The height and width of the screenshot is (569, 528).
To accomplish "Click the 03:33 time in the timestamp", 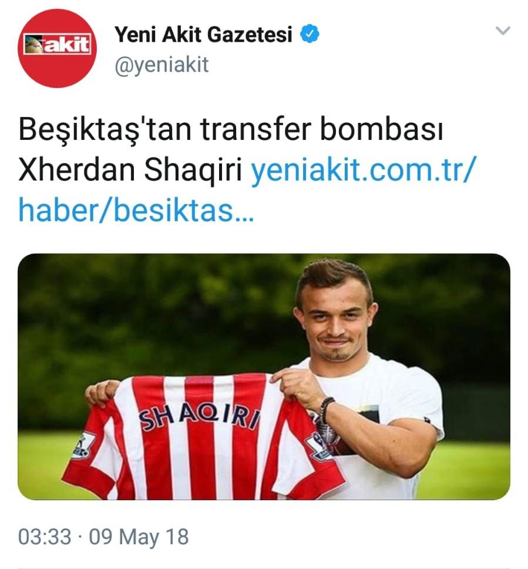I will coord(45,537).
